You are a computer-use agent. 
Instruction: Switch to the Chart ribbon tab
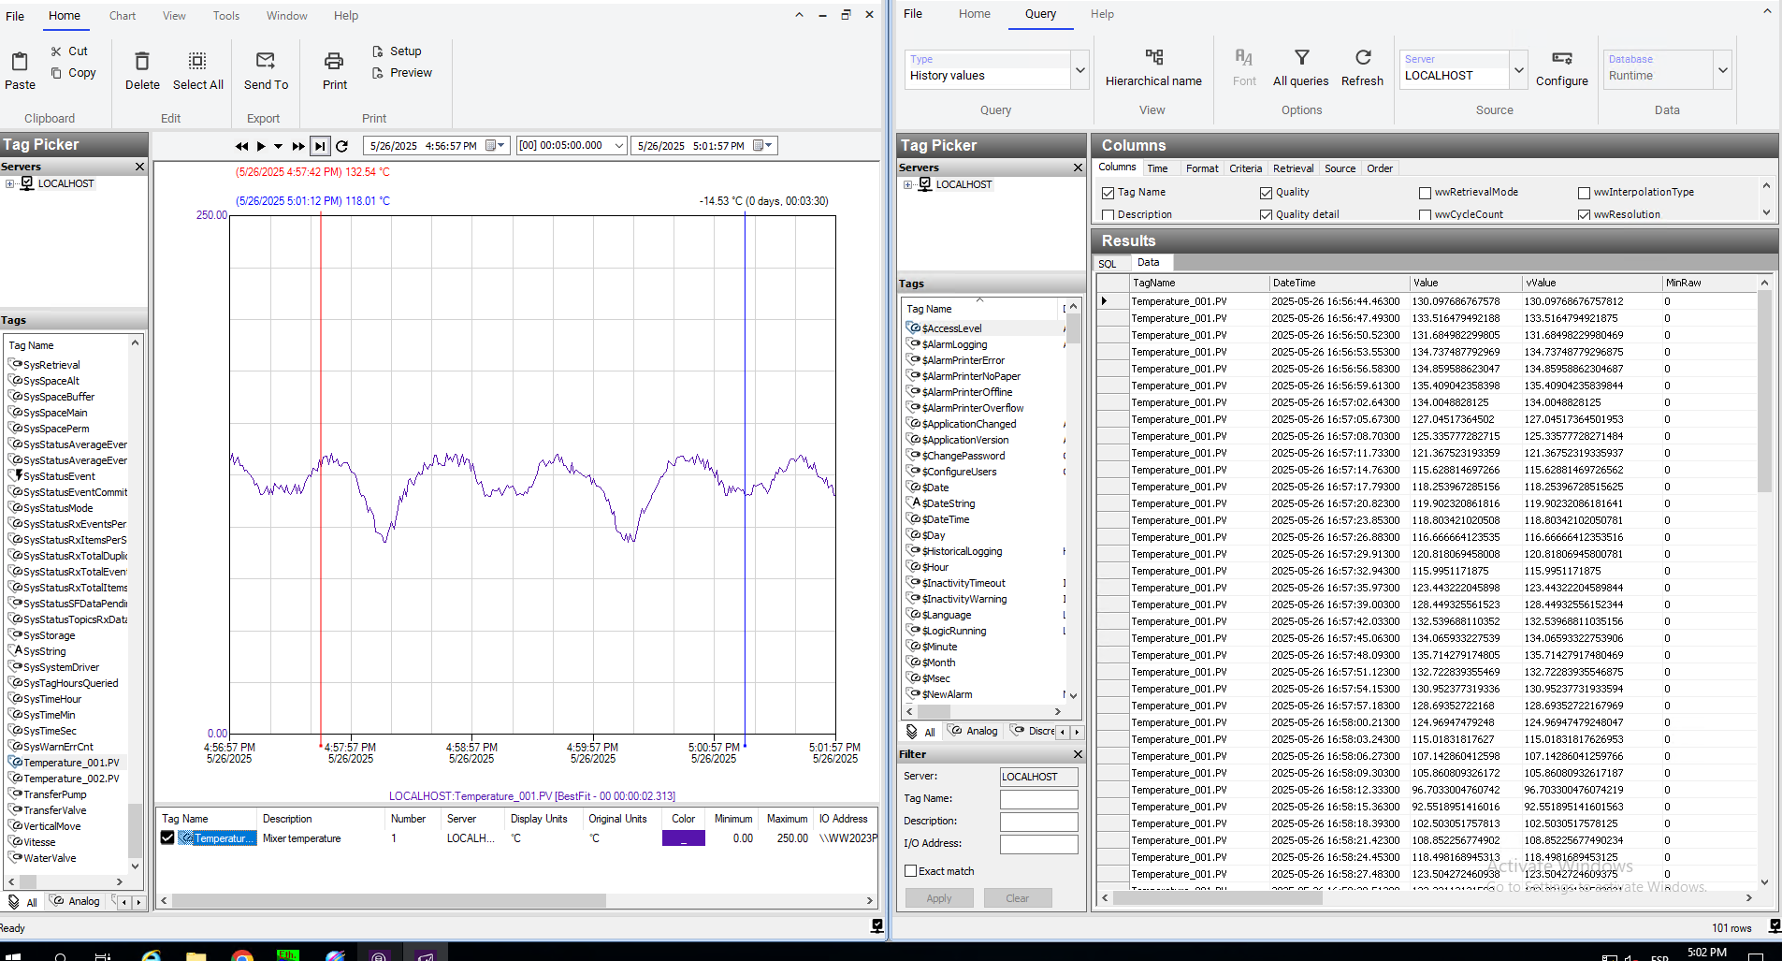[x=123, y=16]
